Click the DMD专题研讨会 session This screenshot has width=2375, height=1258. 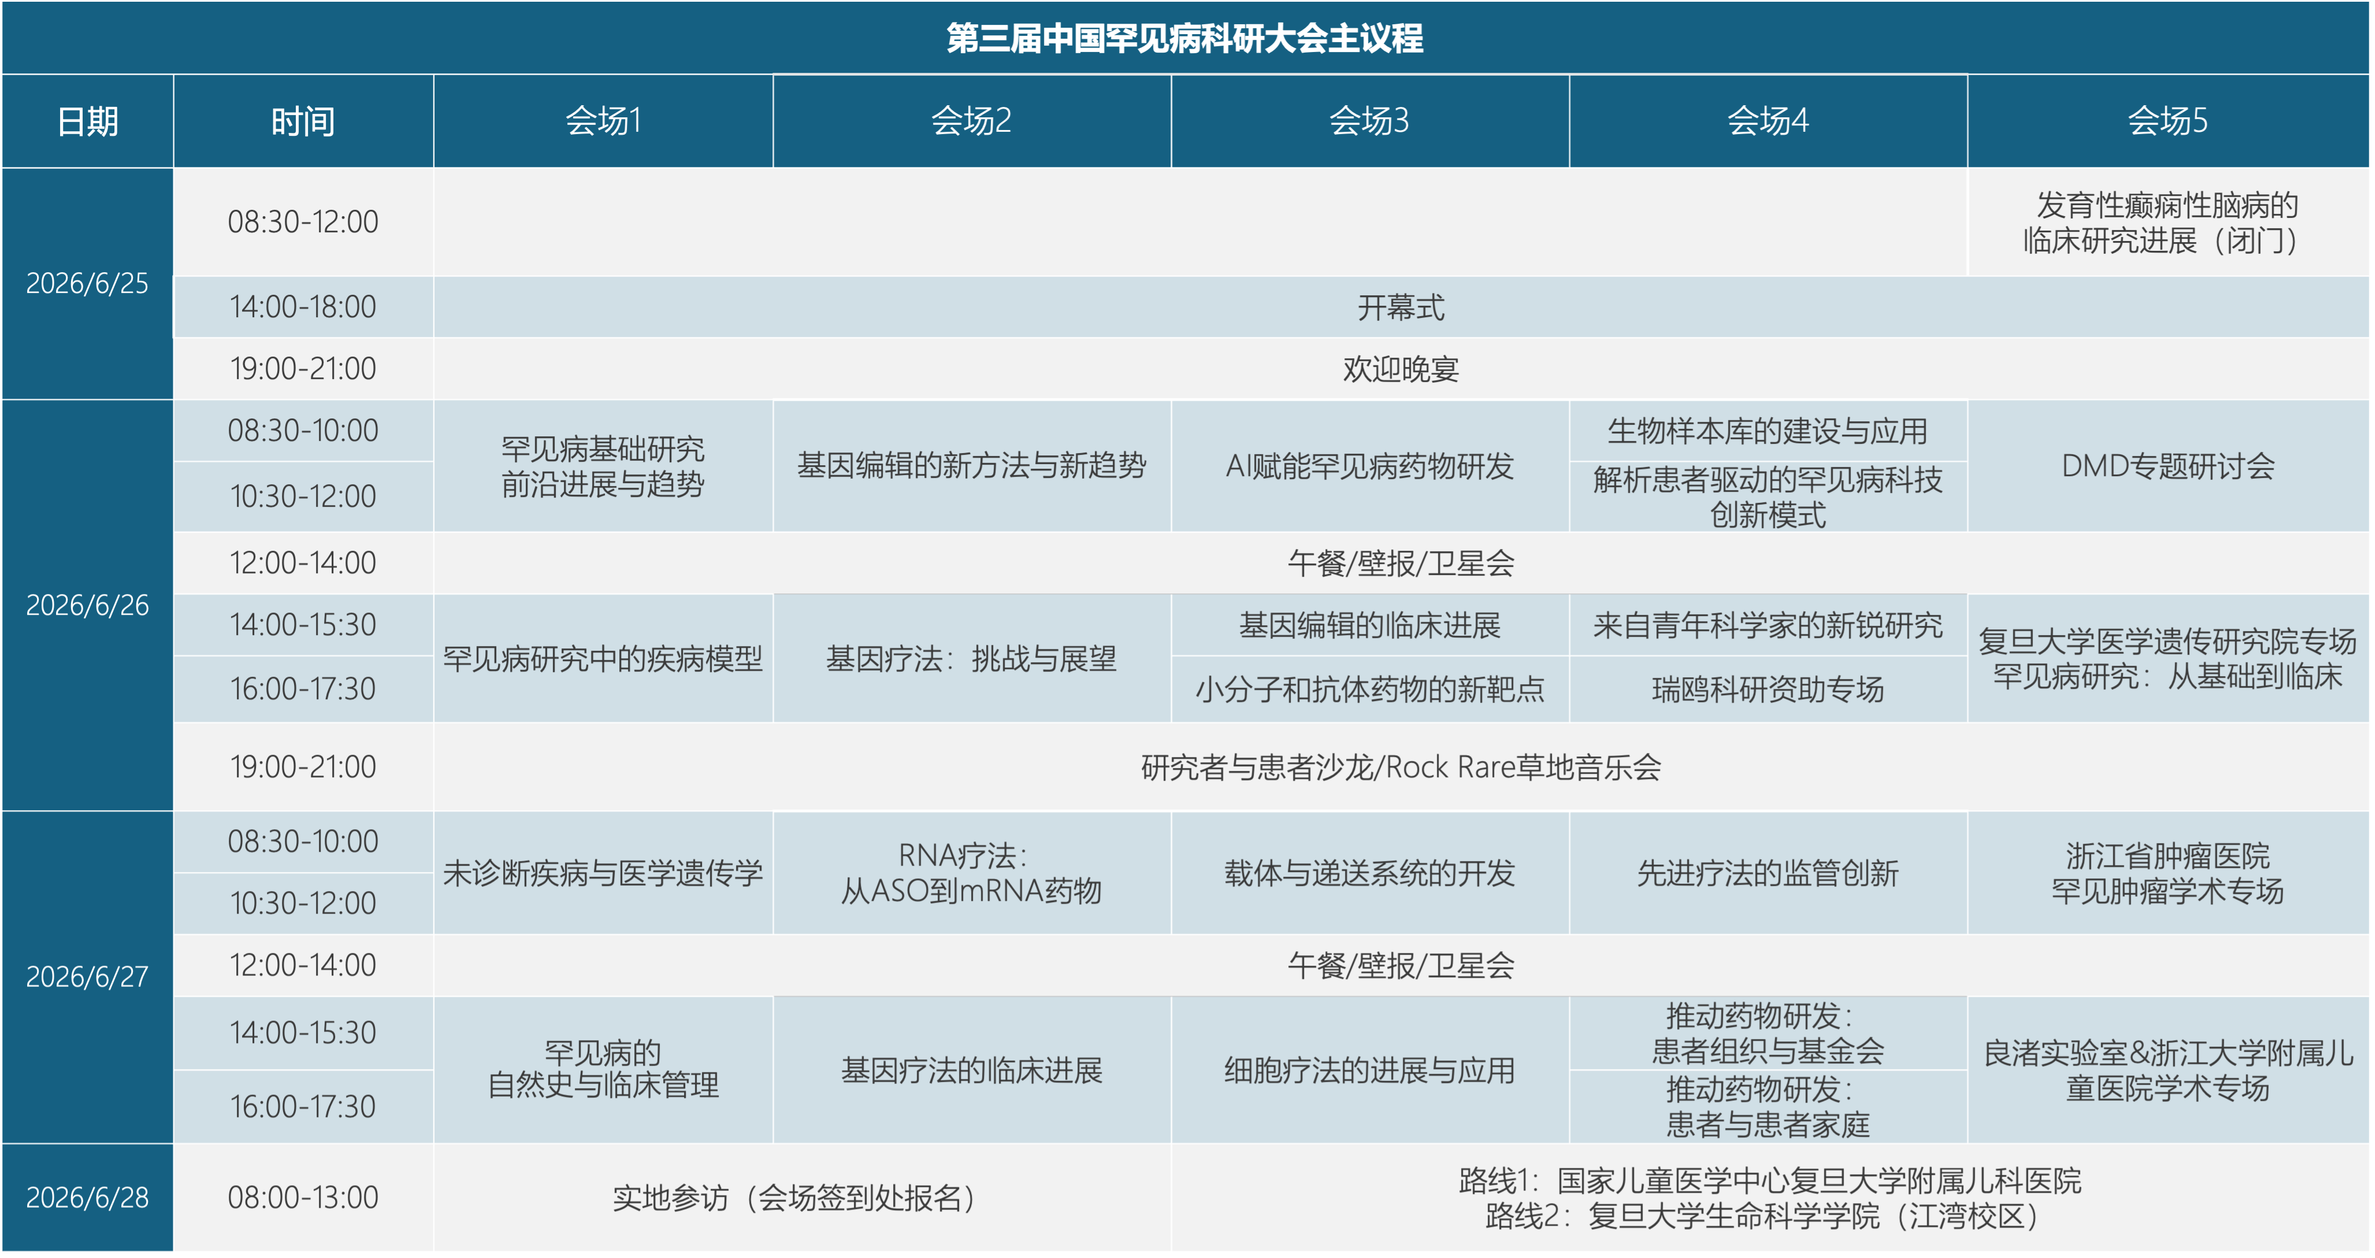coord(2169,466)
